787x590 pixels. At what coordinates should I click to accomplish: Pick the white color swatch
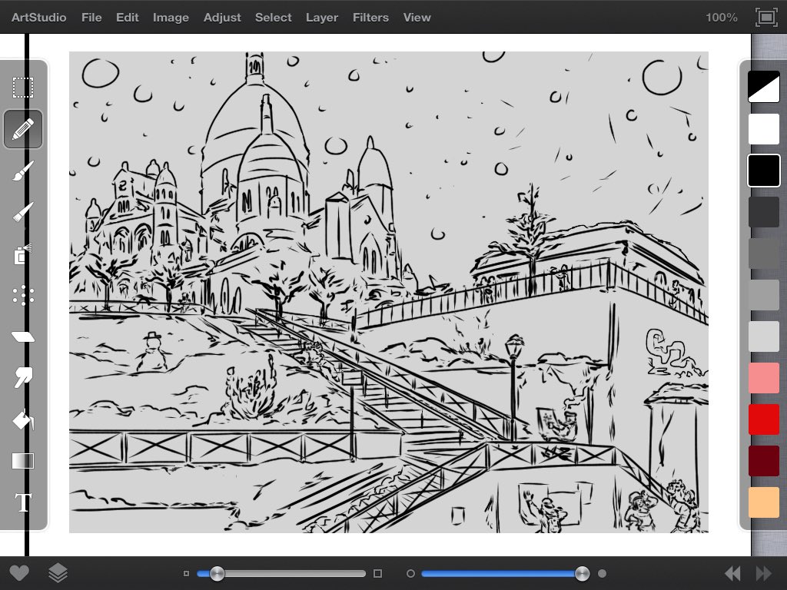(763, 129)
